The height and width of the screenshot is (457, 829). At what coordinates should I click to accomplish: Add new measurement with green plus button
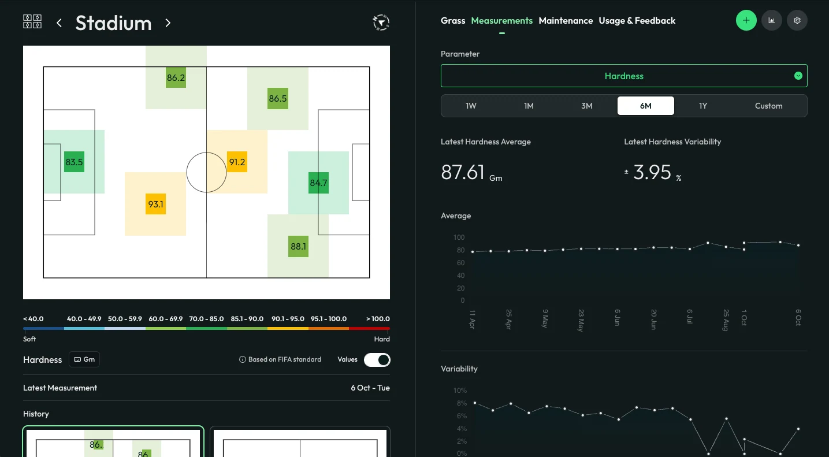746,20
